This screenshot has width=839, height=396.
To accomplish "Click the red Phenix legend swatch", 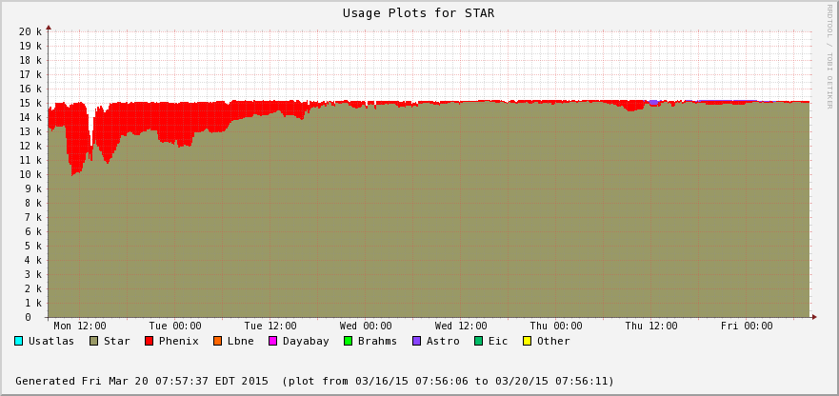I will (x=149, y=341).
